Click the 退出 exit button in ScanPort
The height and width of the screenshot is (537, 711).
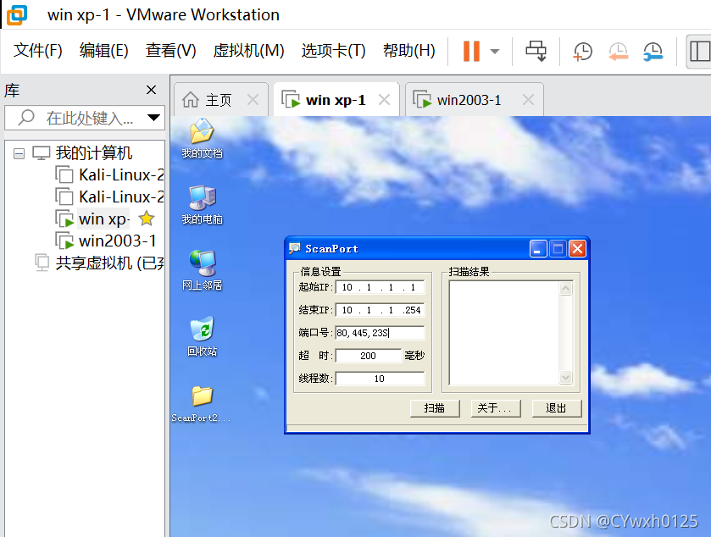557,408
